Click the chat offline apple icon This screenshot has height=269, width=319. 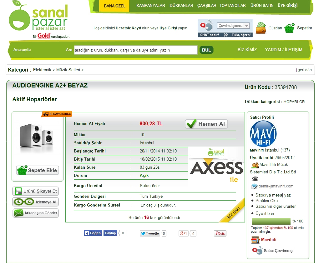[207, 26]
